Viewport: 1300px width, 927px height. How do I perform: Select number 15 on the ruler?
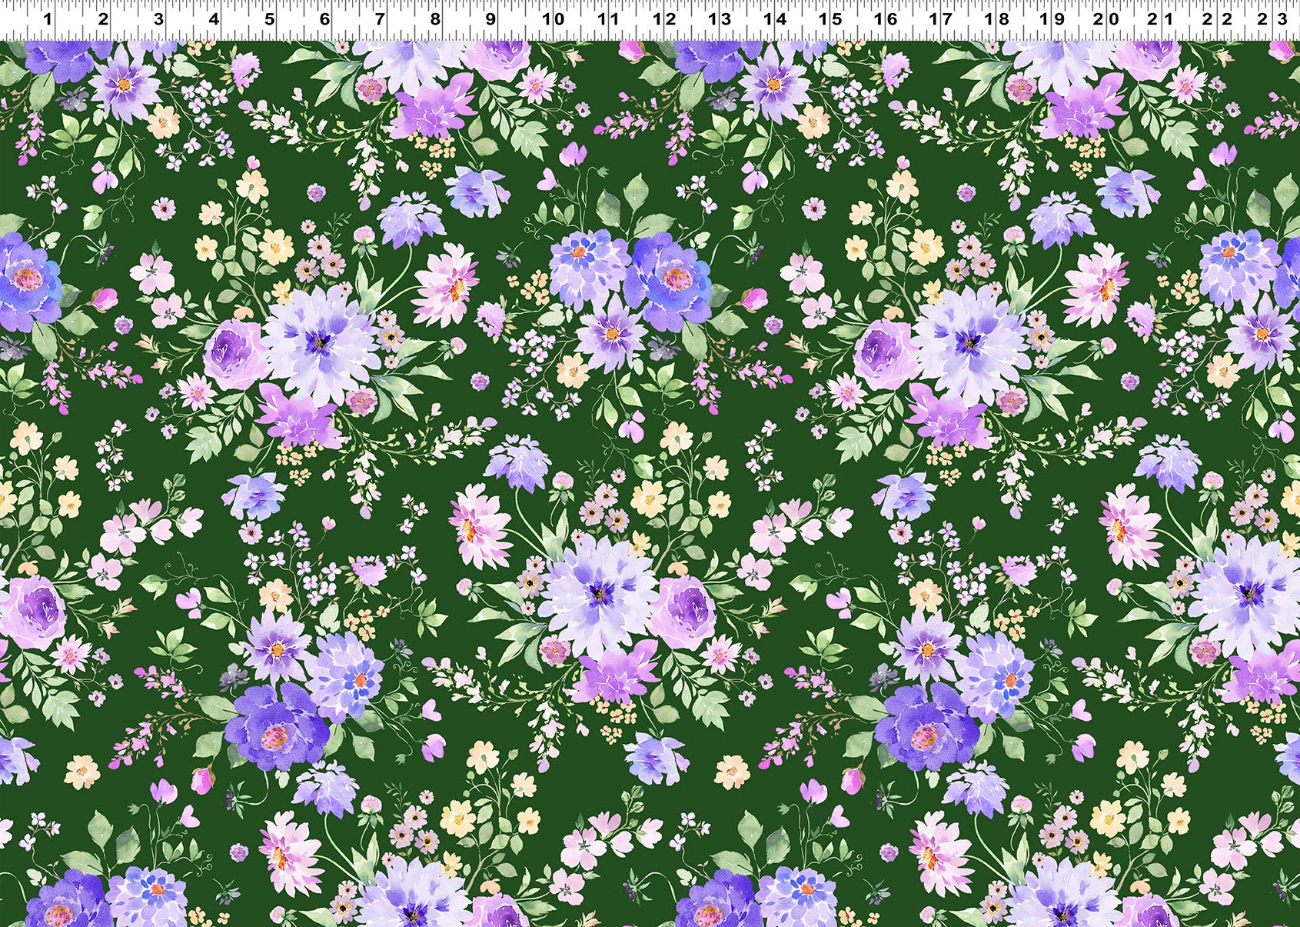832,20
